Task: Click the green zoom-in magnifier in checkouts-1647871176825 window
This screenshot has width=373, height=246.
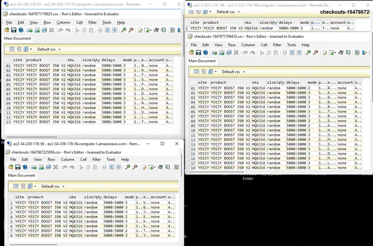Action: [124, 30]
